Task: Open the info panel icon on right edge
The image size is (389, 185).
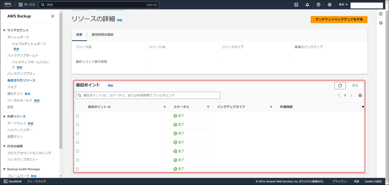Action: coord(381,14)
